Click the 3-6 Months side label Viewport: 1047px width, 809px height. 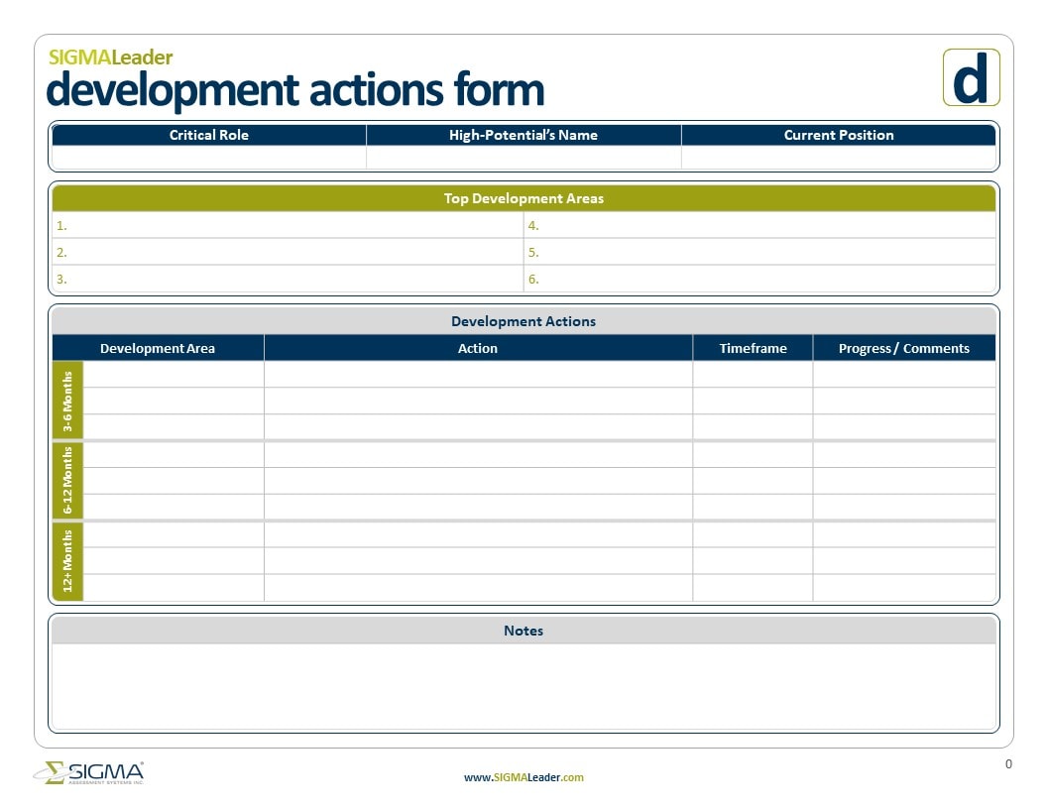tap(67, 401)
